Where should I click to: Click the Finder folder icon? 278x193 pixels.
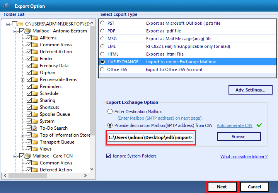point(35,59)
